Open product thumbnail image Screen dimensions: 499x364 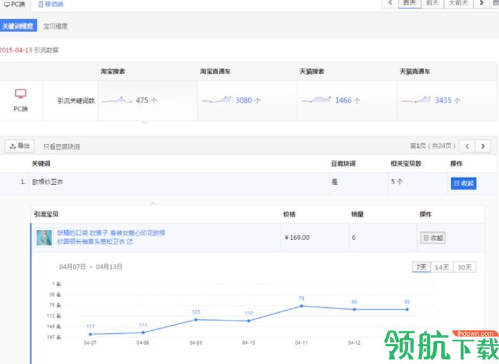tap(44, 238)
